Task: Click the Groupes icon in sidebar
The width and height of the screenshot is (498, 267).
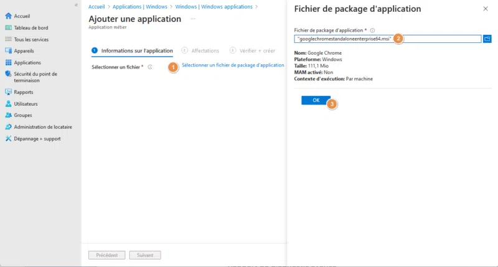Action: [9, 115]
